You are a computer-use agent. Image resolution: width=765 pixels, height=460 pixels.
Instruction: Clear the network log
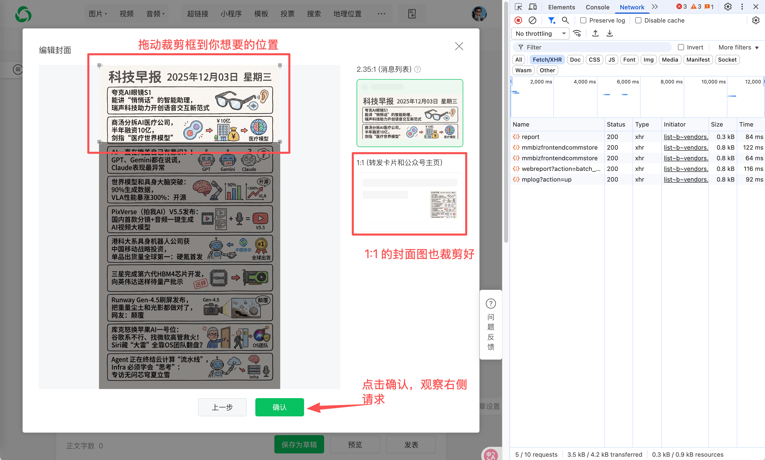[532, 21]
